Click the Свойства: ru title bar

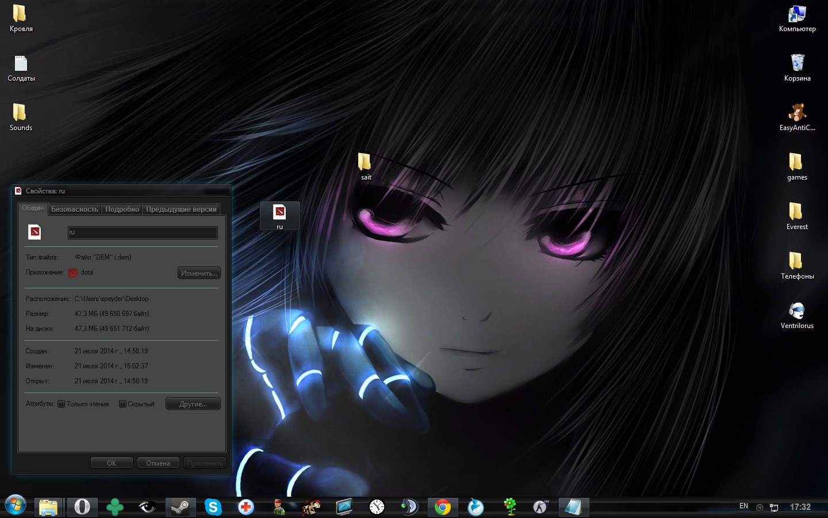[x=121, y=191]
